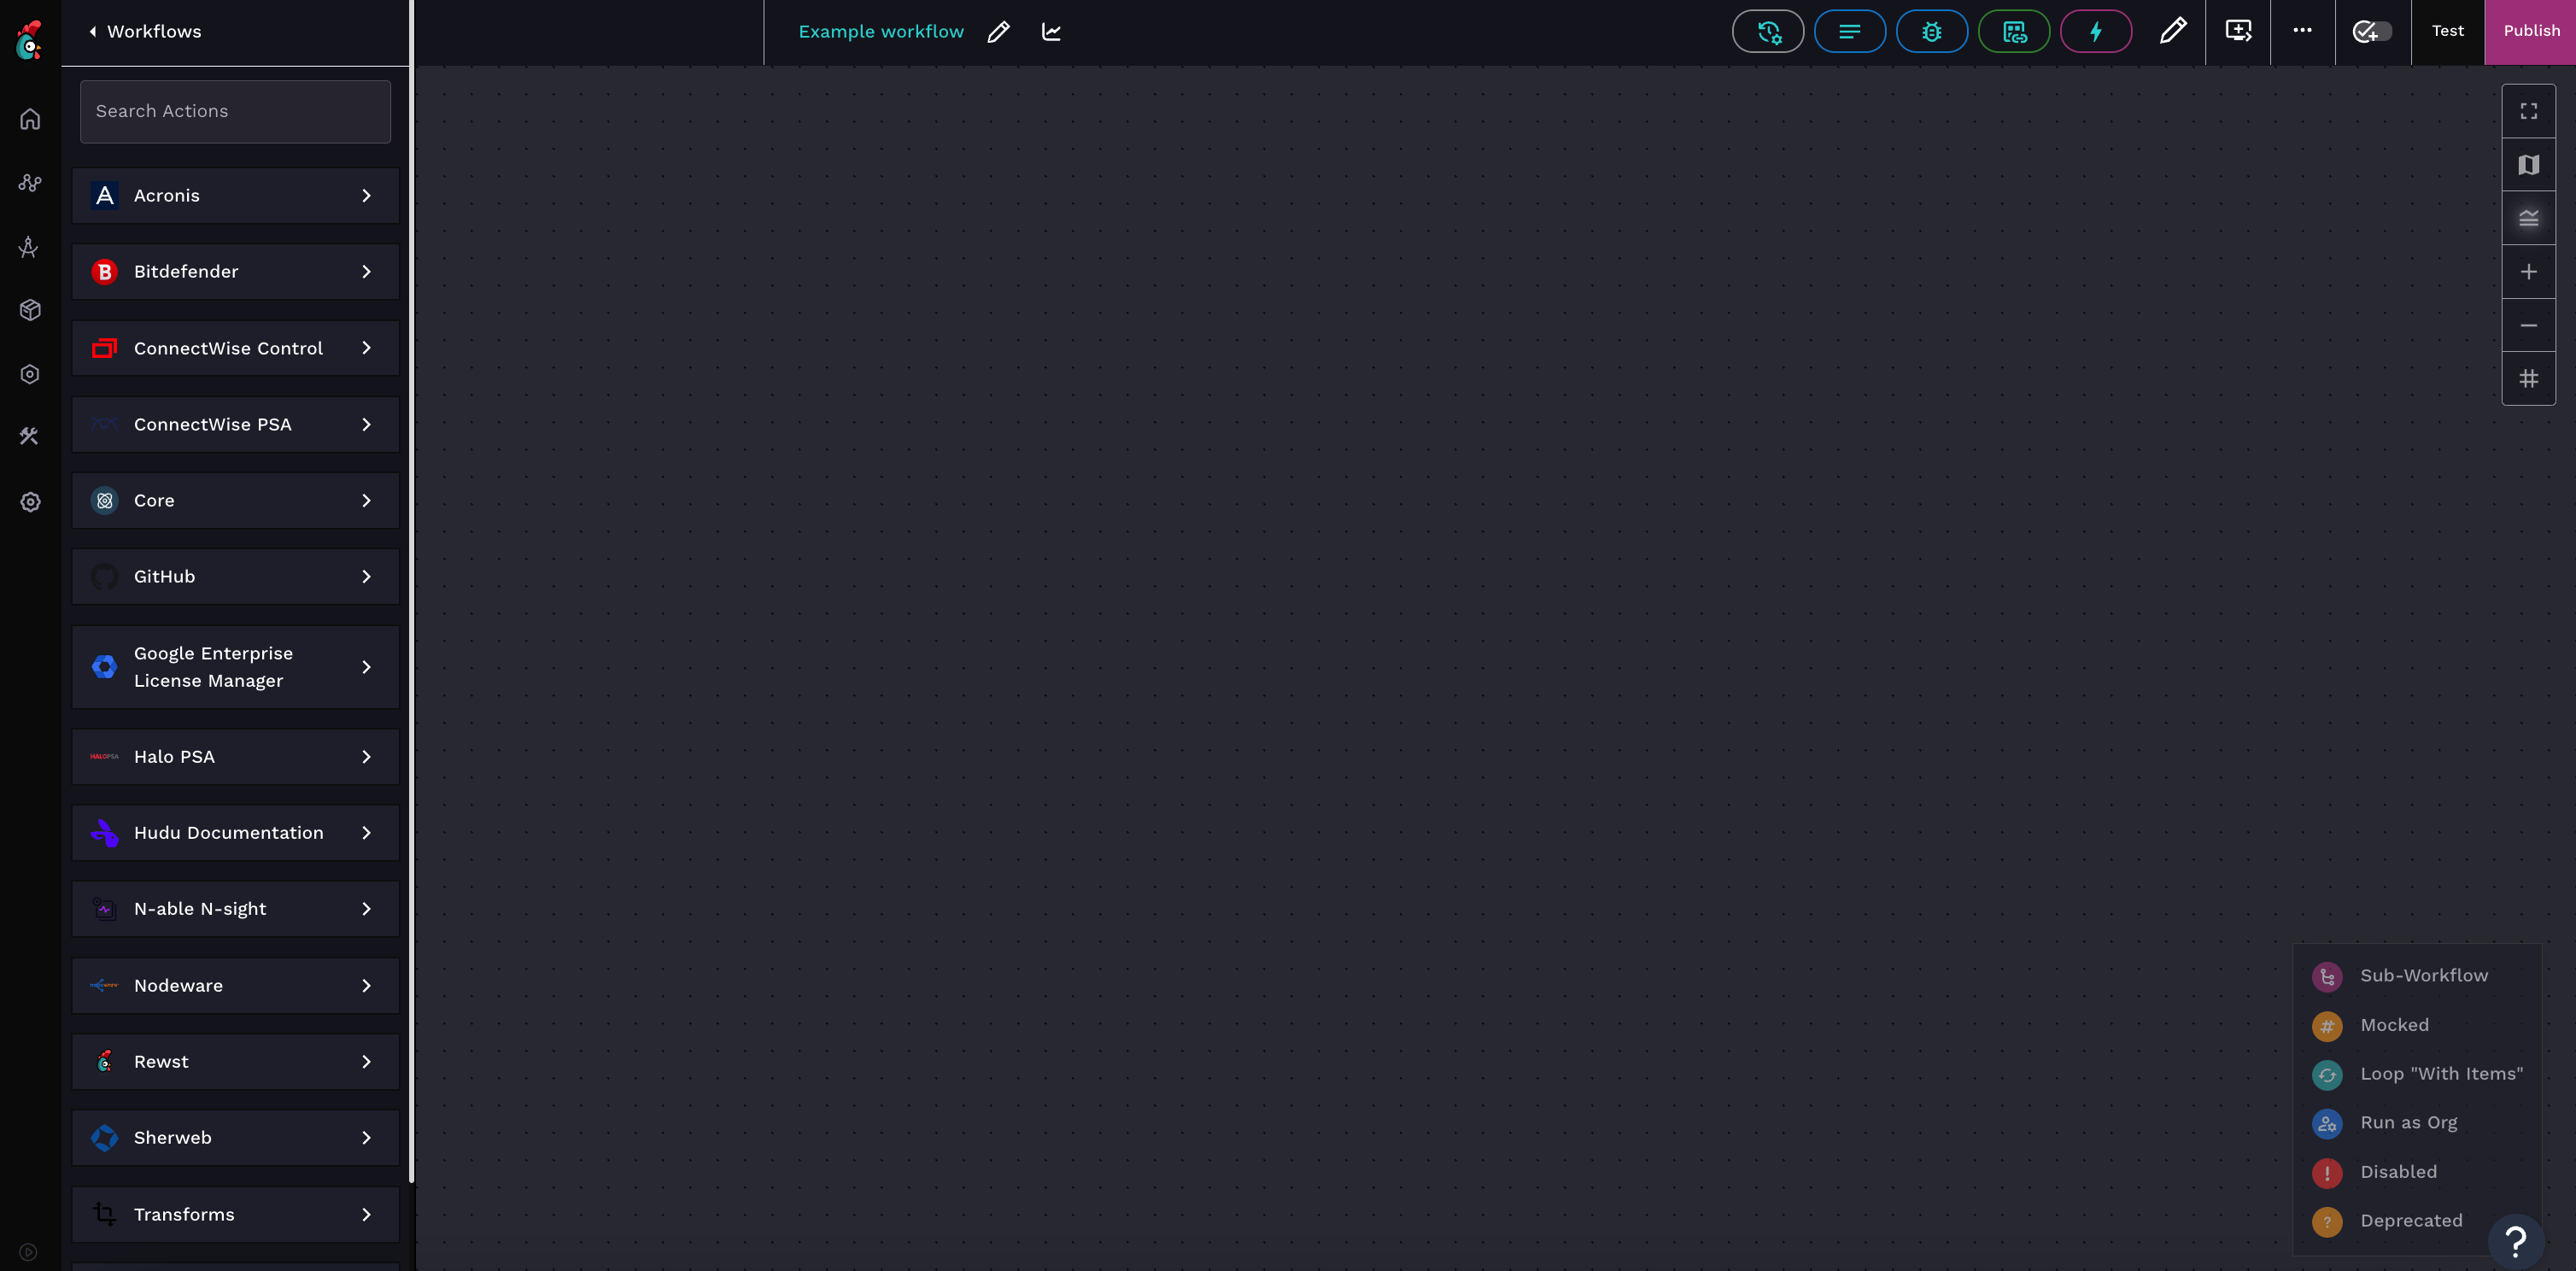The height and width of the screenshot is (1271, 2576).
Task: Open the lightning bolt triggers button
Action: pos(2095,32)
